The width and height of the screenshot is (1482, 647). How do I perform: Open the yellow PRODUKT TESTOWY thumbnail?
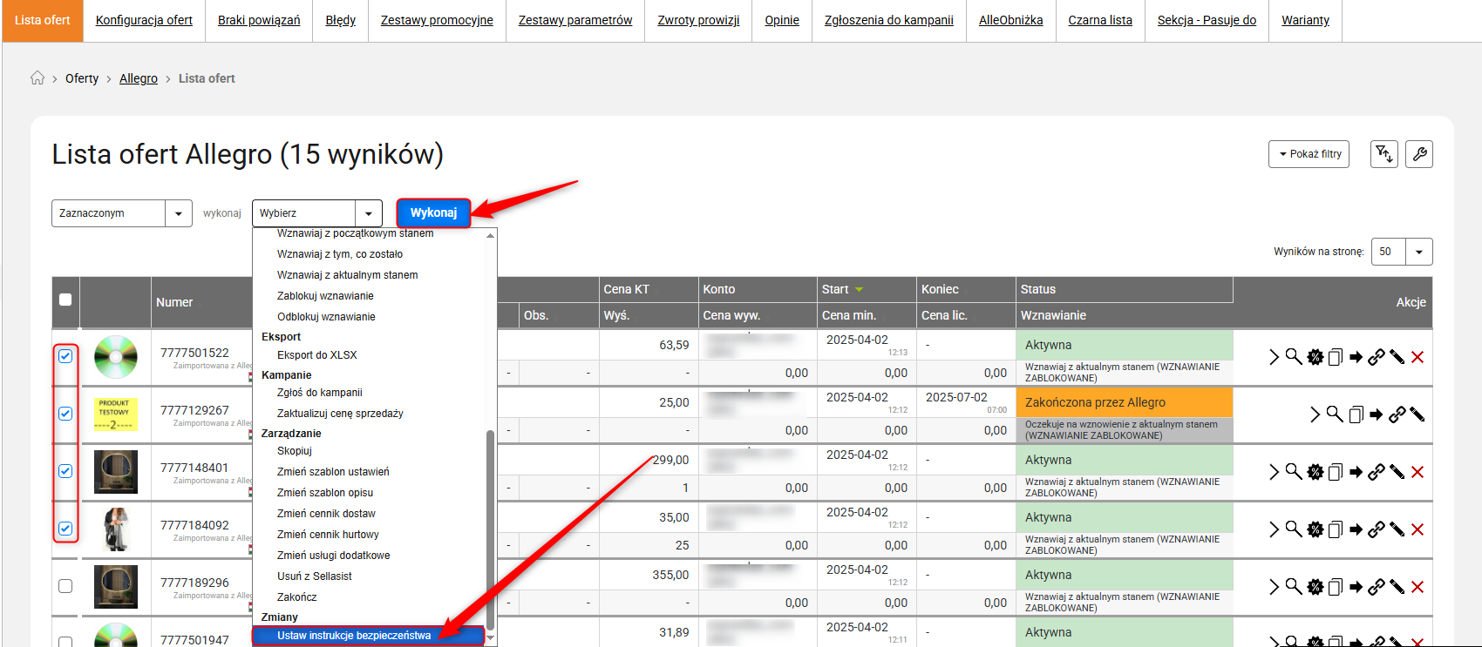coord(116,414)
